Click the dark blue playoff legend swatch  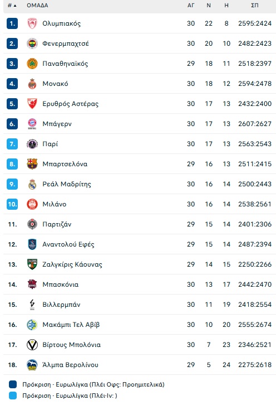click(13, 384)
